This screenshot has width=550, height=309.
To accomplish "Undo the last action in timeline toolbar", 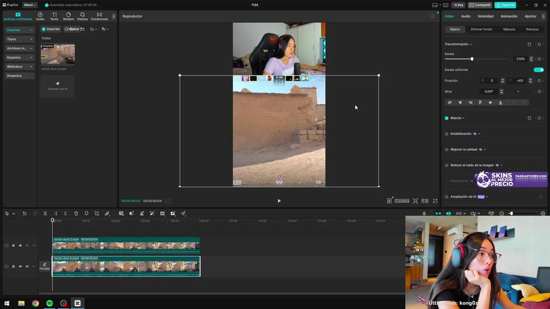I will point(24,213).
